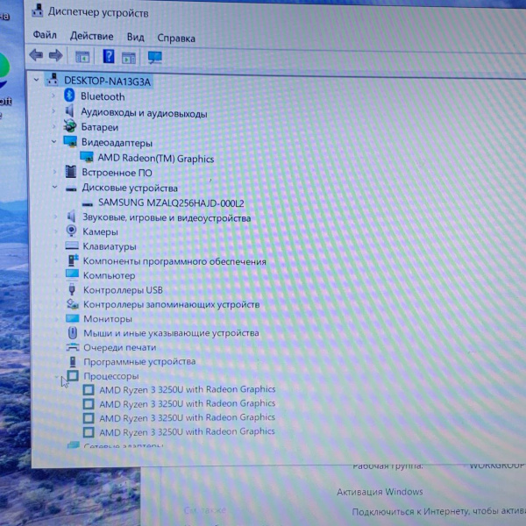The height and width of the screenshot is (526, 526).
Task: Select AMD Radeon(TM) Graphics device
Action: 156,158
